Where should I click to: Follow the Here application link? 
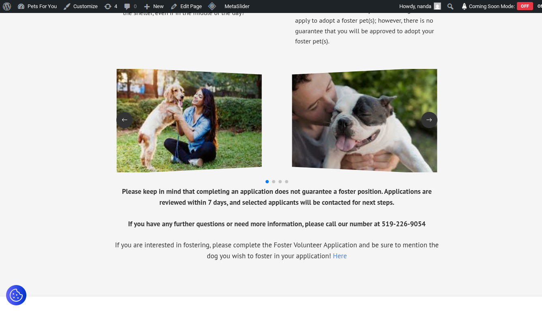(x=340, y=256)
